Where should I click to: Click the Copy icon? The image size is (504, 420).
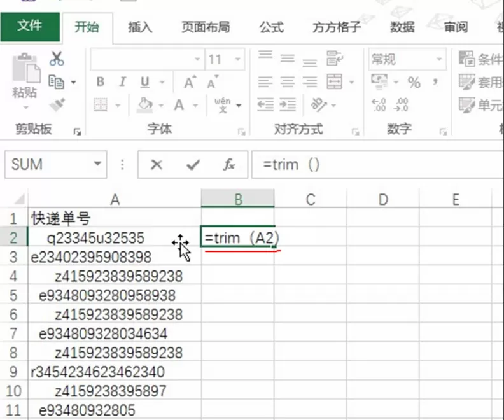56,82
